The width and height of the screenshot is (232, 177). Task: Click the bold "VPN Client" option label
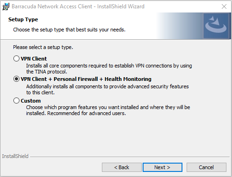pyautogui.click(x=34, y=59)
